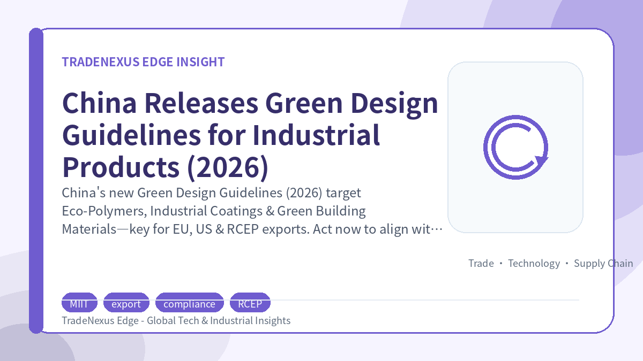Select the export tag pill
Image resolution: width=643 pixels, height=361 pixels.
[126, 304]
